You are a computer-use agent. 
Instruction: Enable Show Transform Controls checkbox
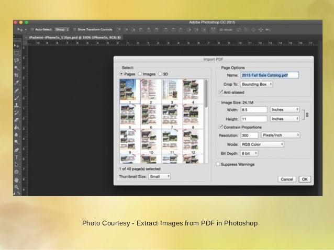[75, 30]
